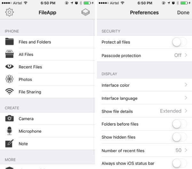The height and width of the screenshot is (169, 192).
Task: Tap the Recent Files eye icon
Action: click(x=10, y=67)
